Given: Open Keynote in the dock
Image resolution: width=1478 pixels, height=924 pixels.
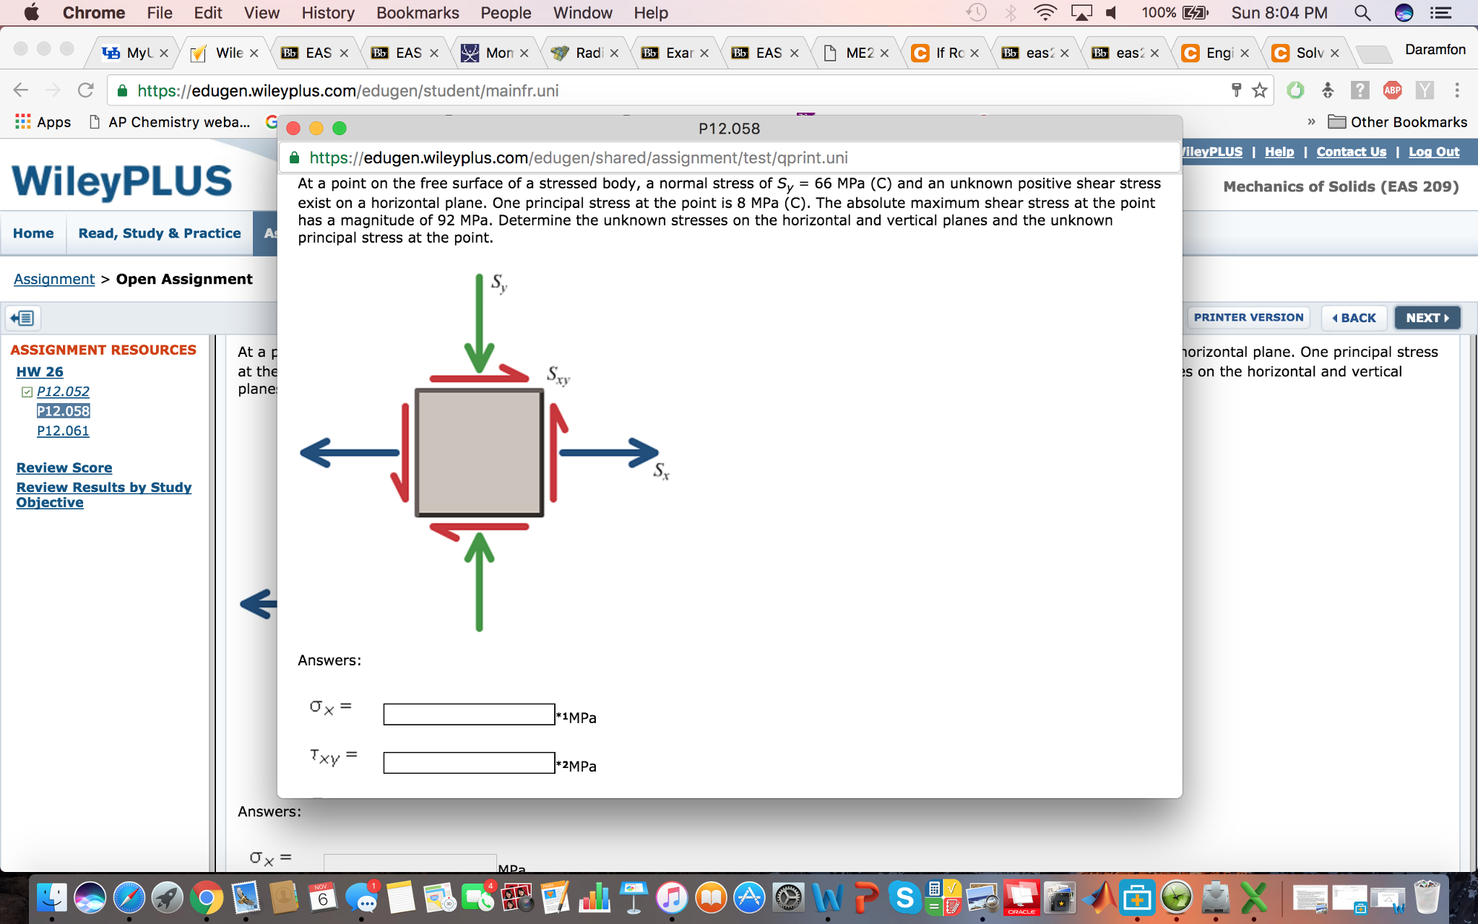Looking at the screenshot, I should (x=634, y=898).
